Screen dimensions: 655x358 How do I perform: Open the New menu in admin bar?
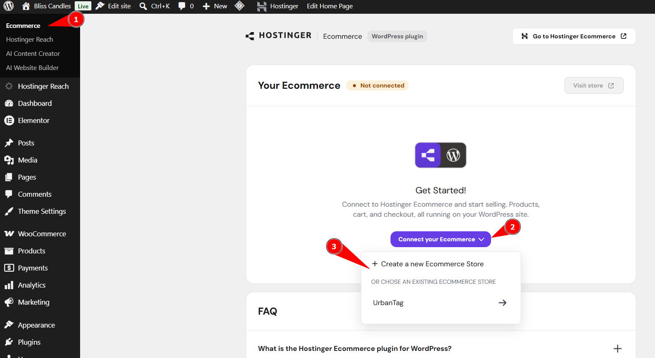pos(215,6)
